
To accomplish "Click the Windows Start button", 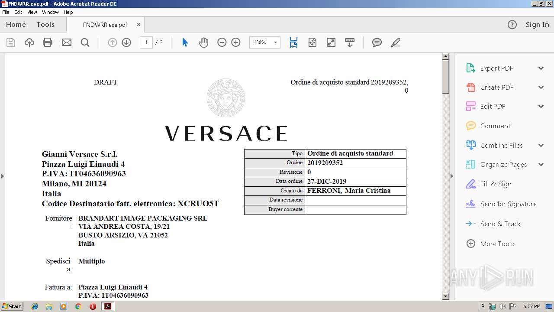I will coord(12,306).
